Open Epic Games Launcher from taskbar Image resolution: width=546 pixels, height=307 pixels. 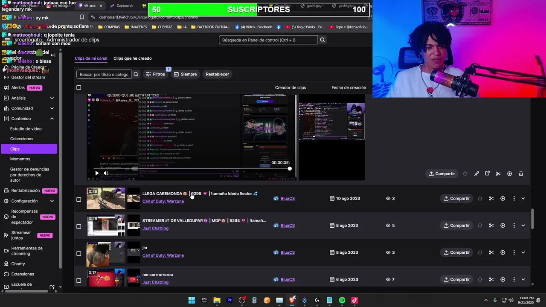point(204,300)
